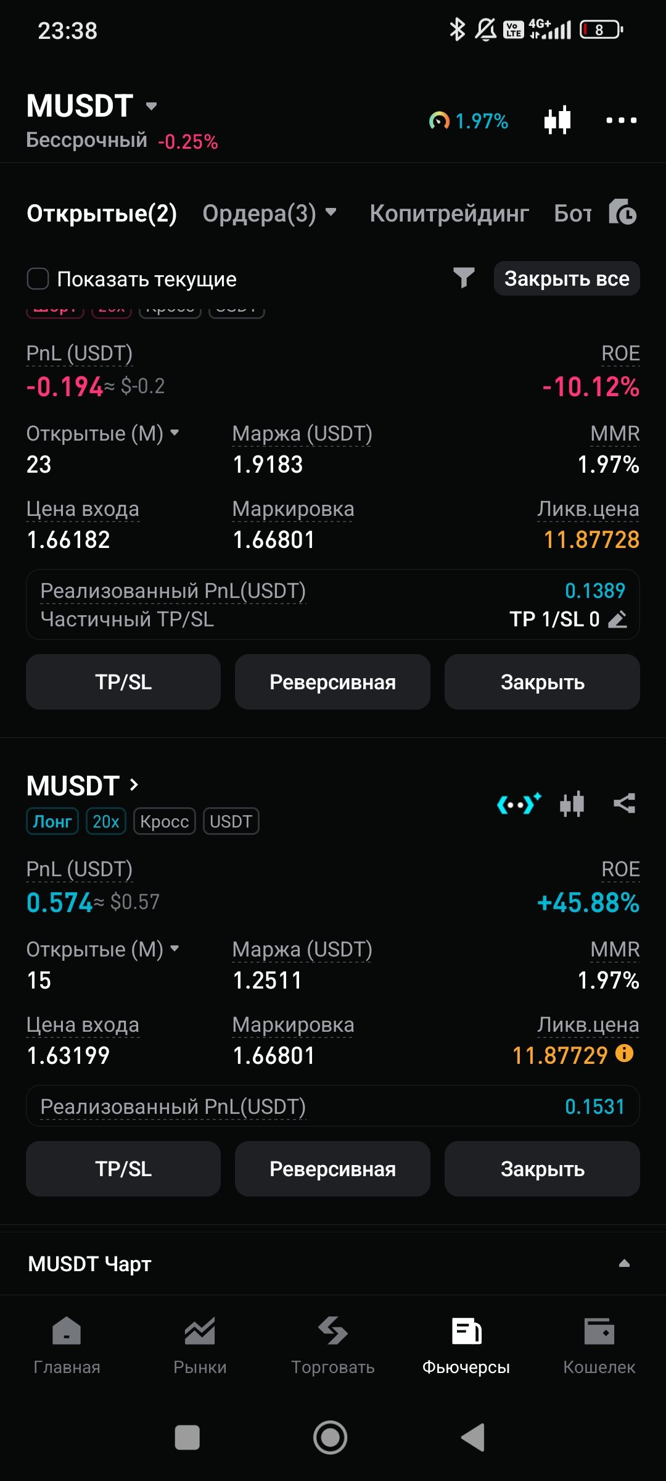Share the MUSDT long position
Screen dimensions: 666x1481
(x=624, y=803)
